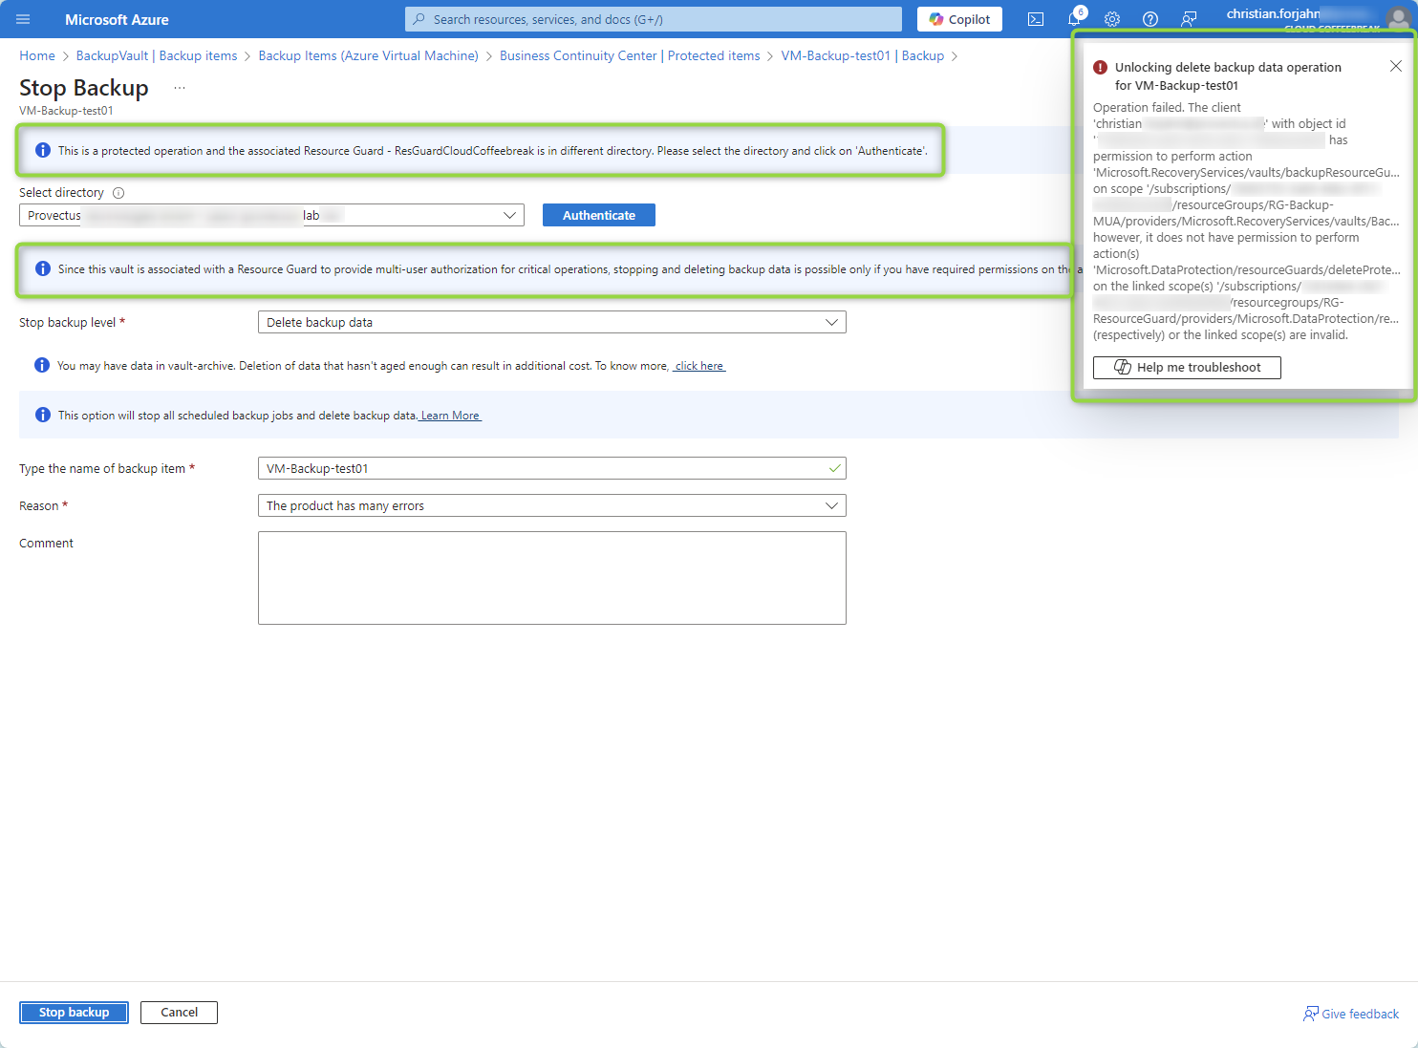Open the notifications bell
The height and width of the screenshot is (1048, 1418).
1075,19
